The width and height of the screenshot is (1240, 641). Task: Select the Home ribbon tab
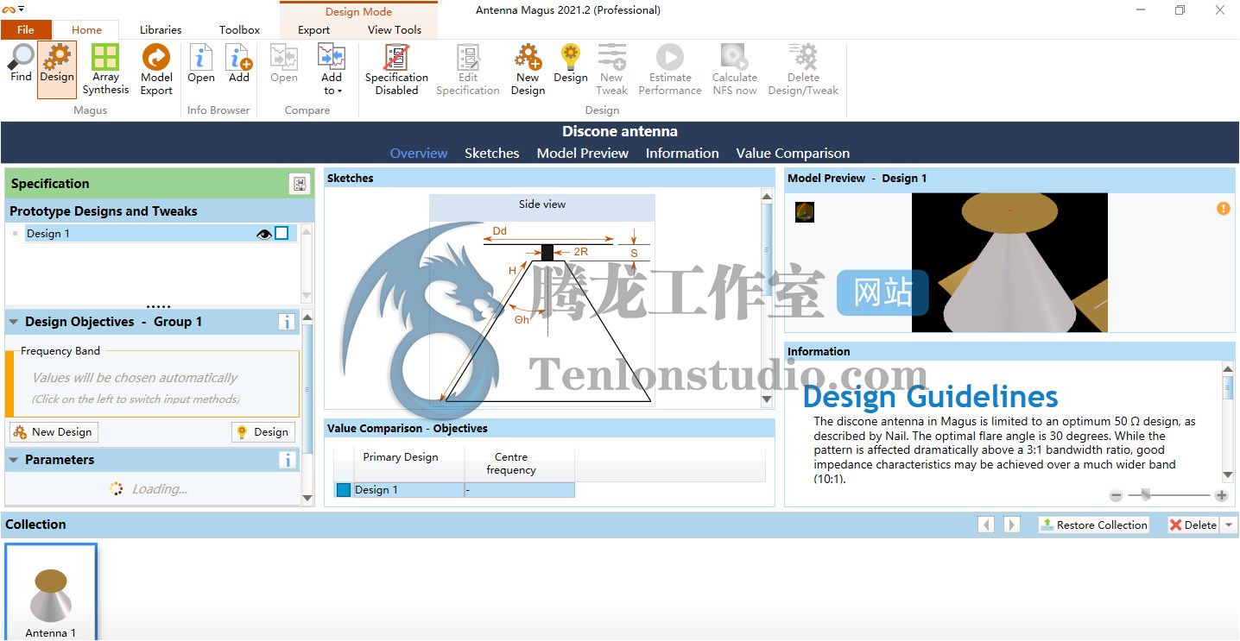tap(86, 29)
